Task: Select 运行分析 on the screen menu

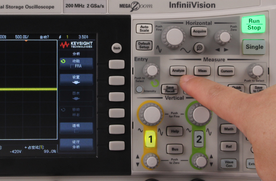Action: [76, 145]
